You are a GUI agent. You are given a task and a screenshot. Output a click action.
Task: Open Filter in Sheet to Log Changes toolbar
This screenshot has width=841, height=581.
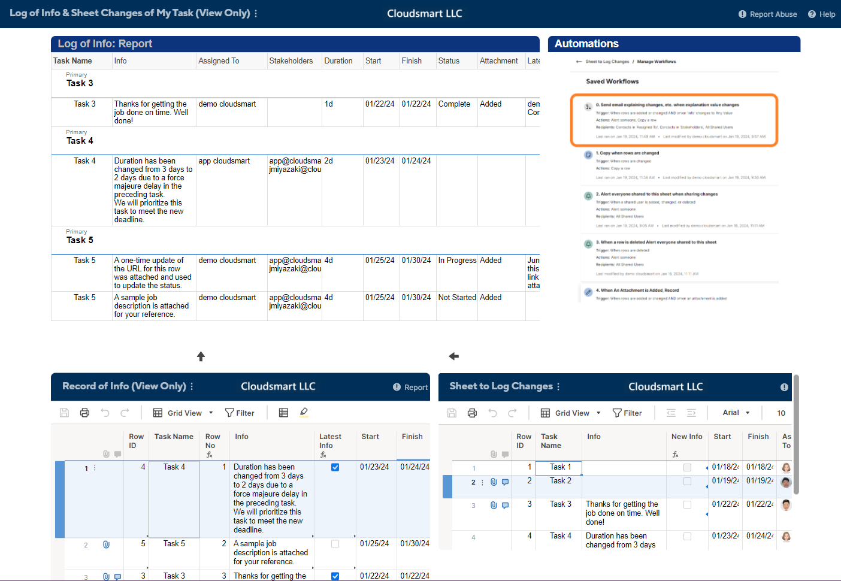click(627, 413)
